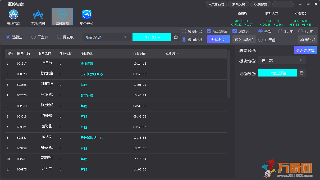Click empty input field in title bar

point(283,4)
